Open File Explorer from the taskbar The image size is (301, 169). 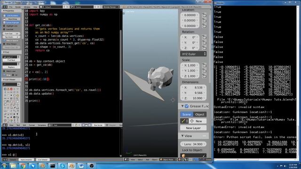(x=13, y=166)
